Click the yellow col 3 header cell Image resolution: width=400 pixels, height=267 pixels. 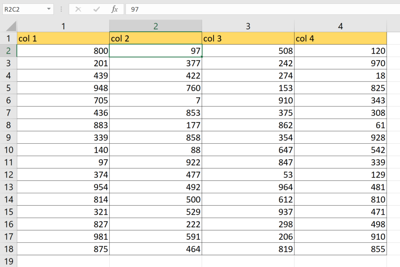pos(248,38)
